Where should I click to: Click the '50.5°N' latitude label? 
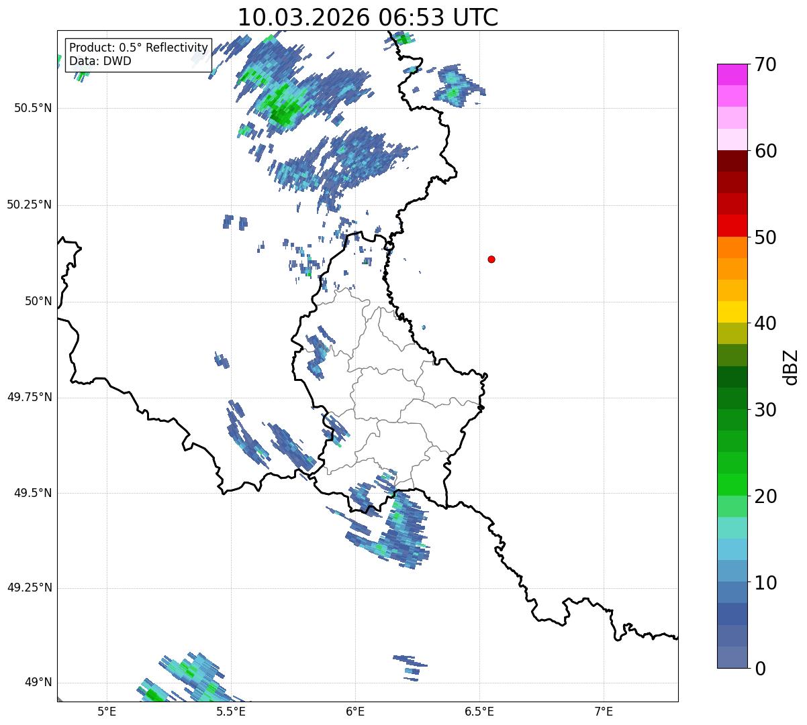[x=32, y=108]
